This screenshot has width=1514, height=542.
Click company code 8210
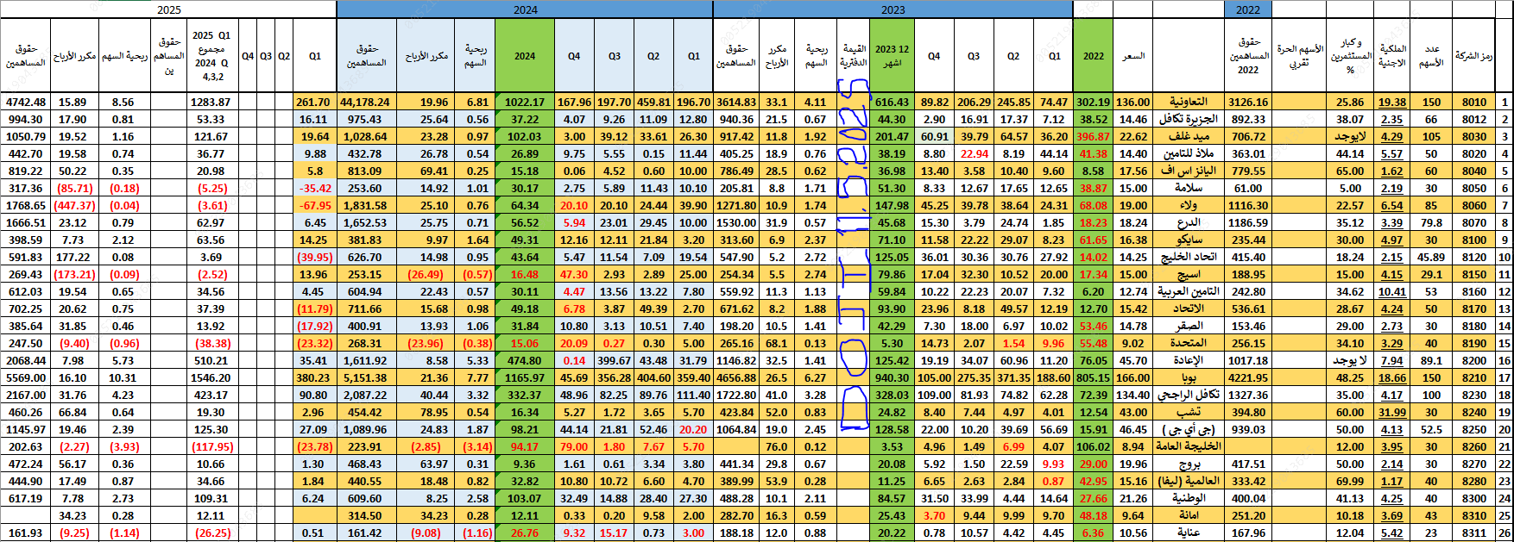coord(1474,377)
